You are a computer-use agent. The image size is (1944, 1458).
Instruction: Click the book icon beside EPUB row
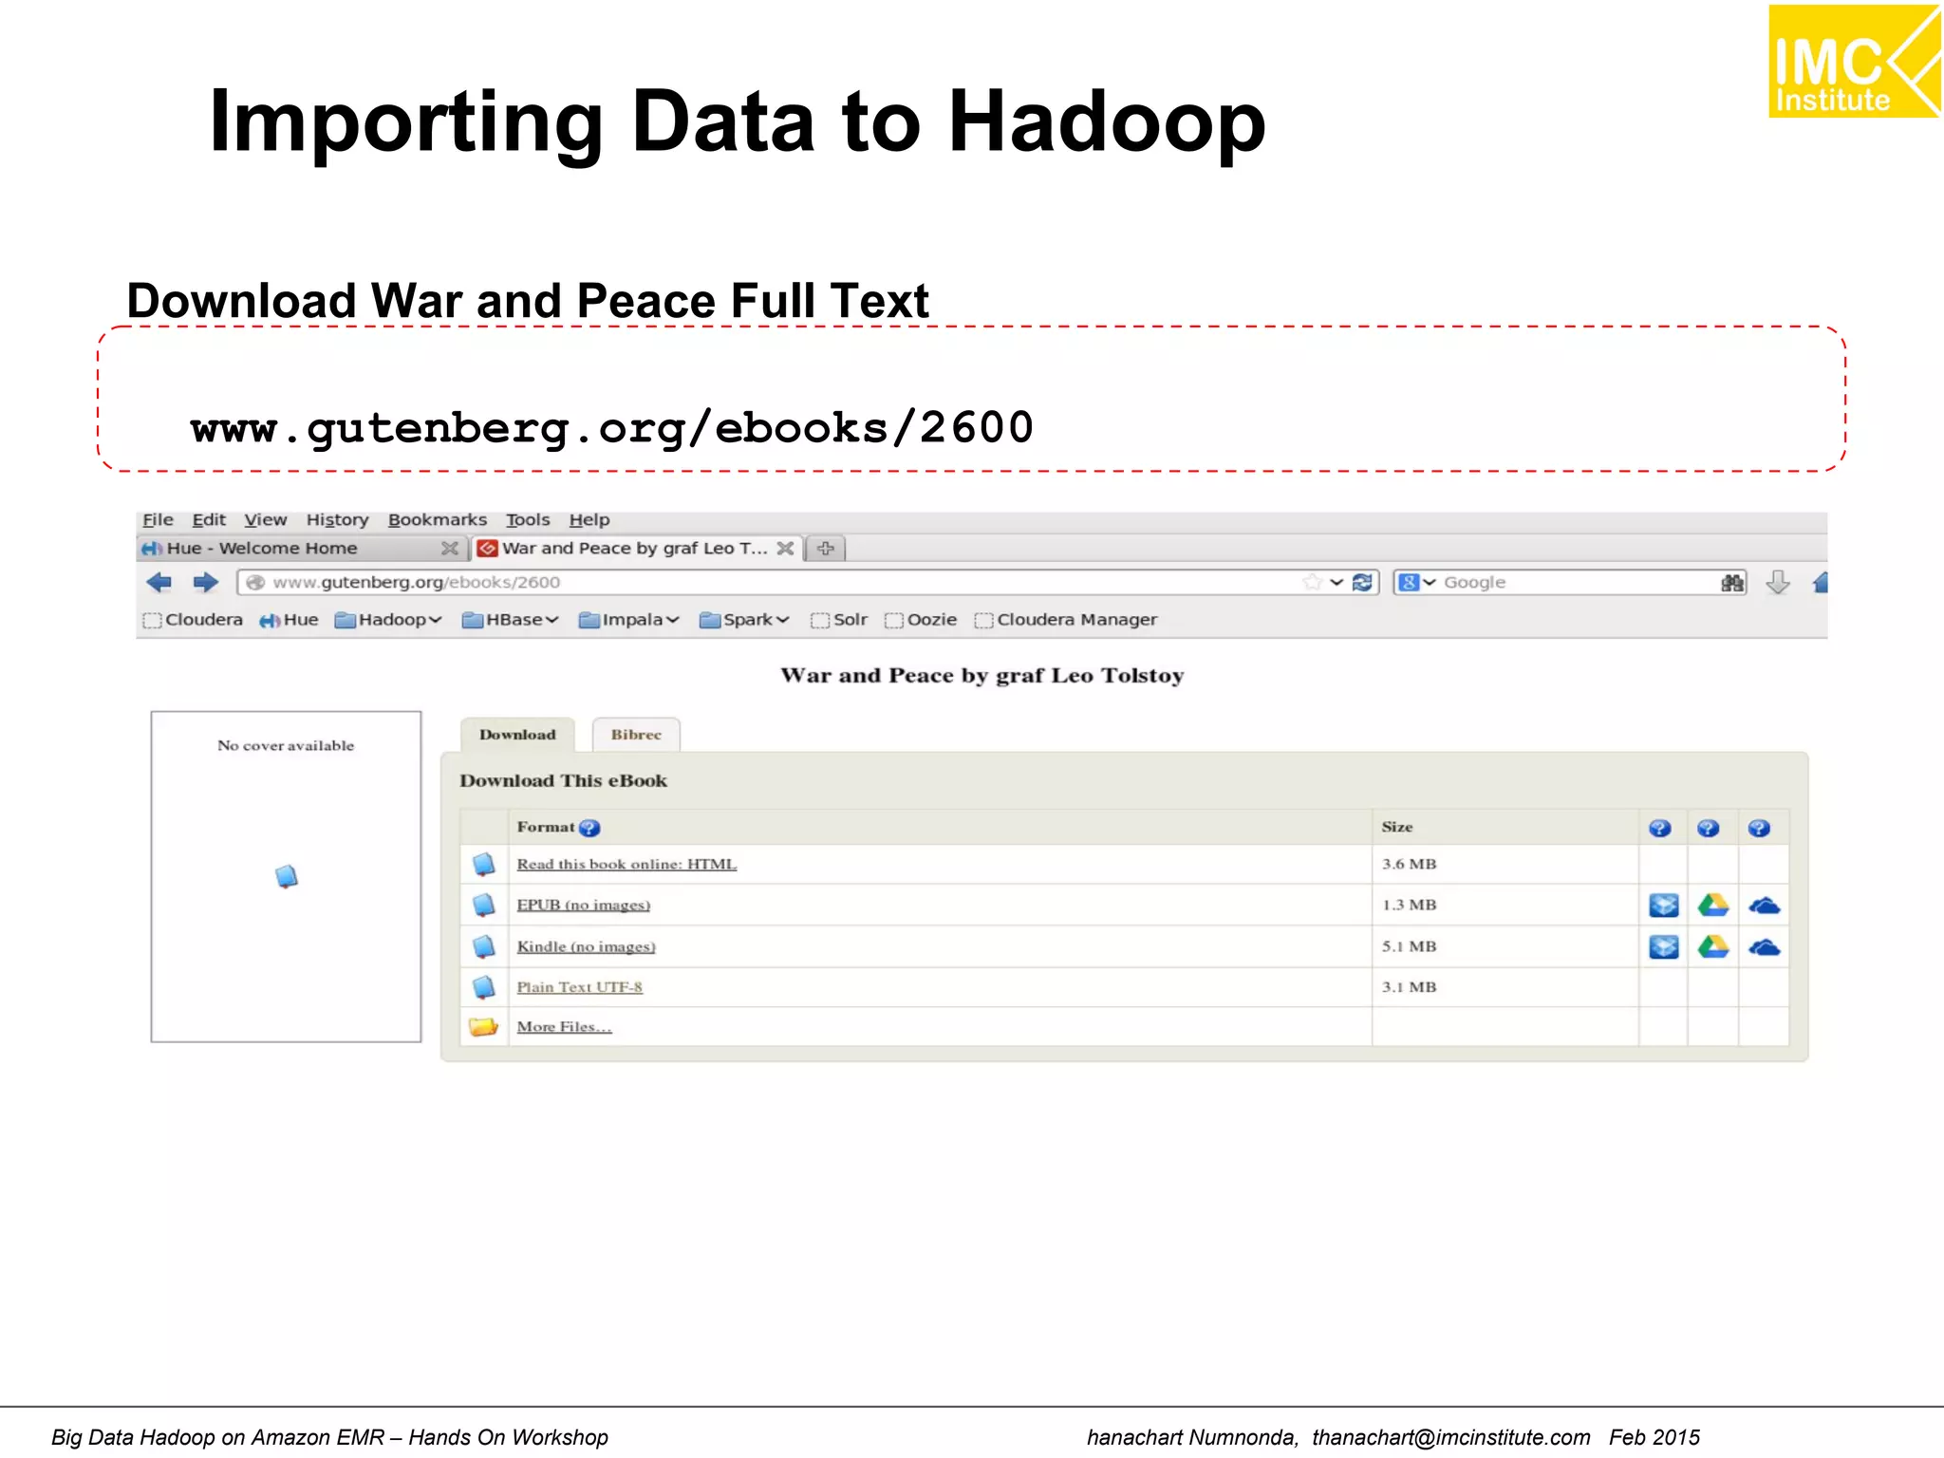[x=484, y=905]
